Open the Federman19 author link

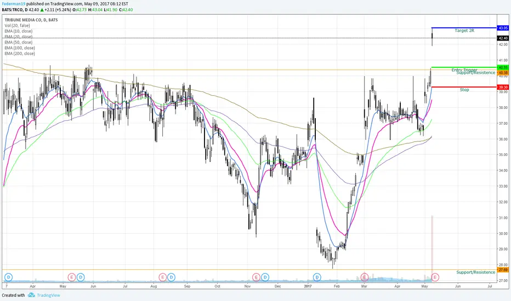[x=13, y=4]
